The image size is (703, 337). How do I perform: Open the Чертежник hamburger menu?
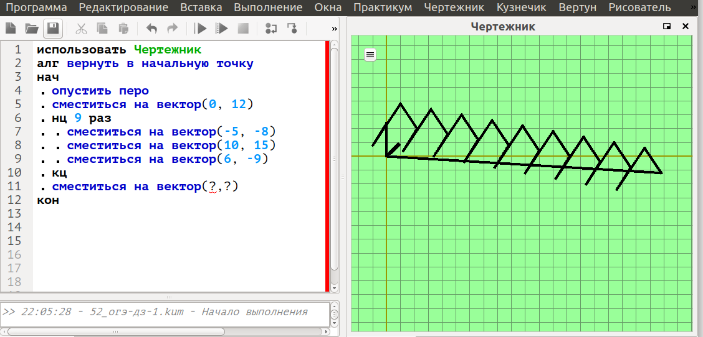point(370,55)
